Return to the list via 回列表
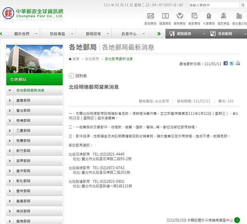The image size is (247, 224). pos(81,76)
